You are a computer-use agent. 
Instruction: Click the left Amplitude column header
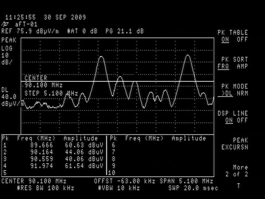pyautogui.click(x=81, y=138)
